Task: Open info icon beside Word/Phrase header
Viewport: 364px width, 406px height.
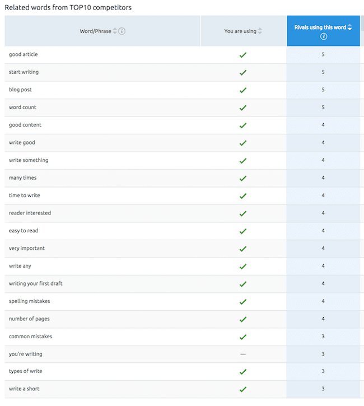Action: click(122, 31)
